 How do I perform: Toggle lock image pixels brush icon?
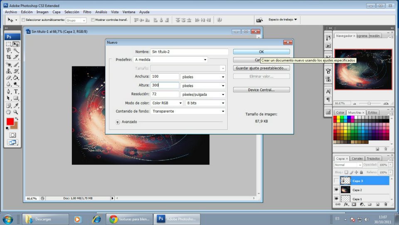pos(352,172)
